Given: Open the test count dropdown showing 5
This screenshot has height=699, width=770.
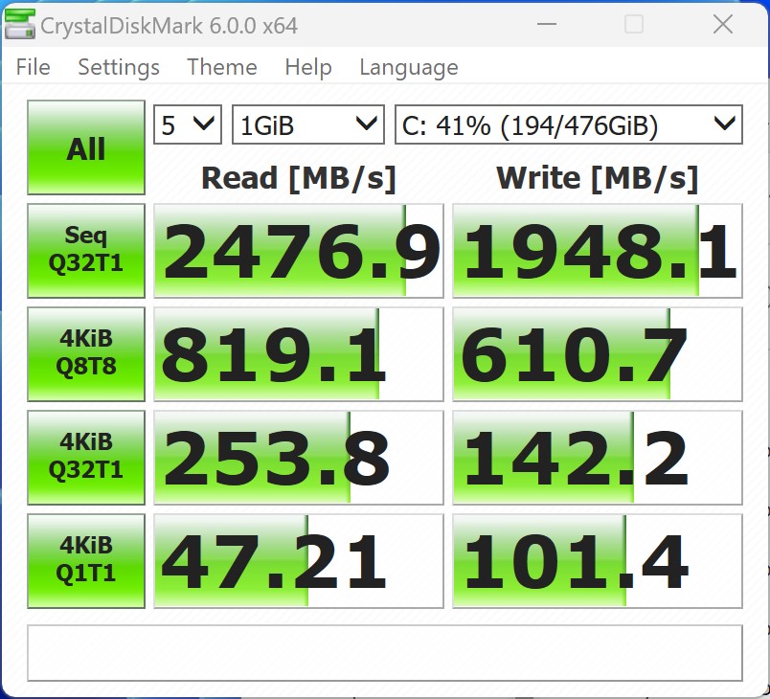Looking at the screenshot, I should pos(188,124).
